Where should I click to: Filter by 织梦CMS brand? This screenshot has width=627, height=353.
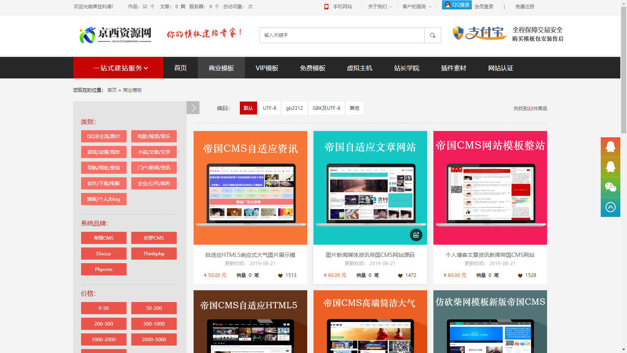click(154, 238)
